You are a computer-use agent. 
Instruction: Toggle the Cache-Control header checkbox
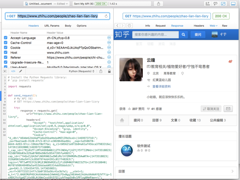tap(5, 42)
